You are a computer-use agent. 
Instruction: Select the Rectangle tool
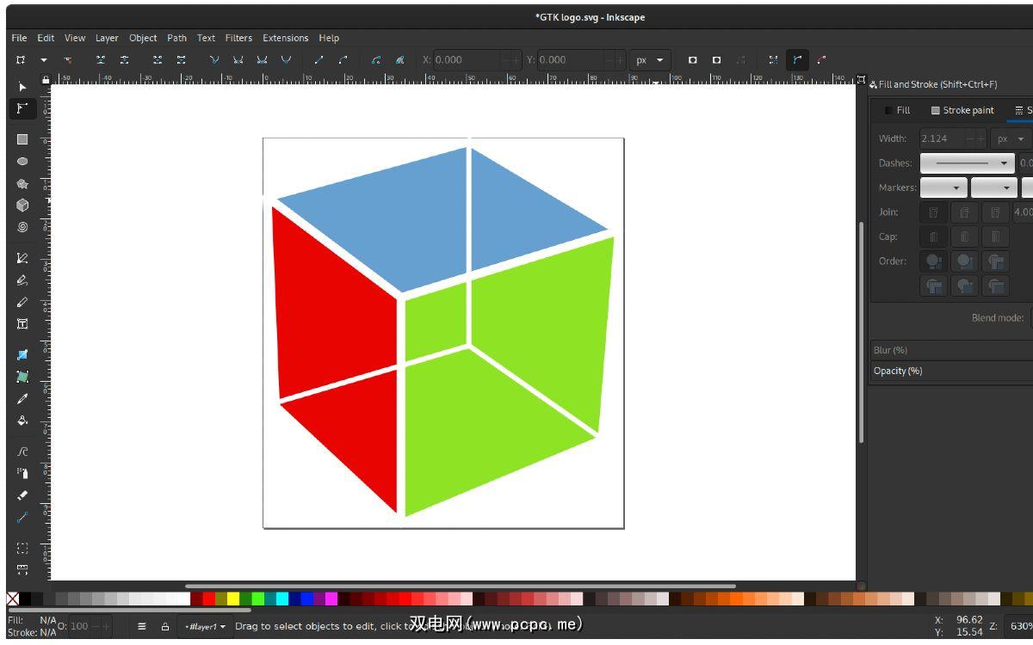coord(22,139)
